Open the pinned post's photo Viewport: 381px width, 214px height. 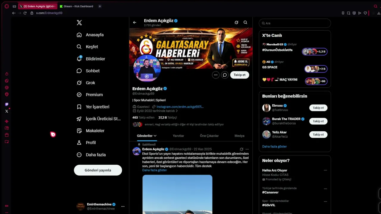point(177,194)
